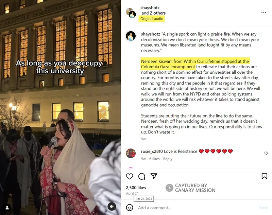The height and width of the screenshot is (215, 272).
Task: Share post using paper plane icon
Action: [154, 176]
